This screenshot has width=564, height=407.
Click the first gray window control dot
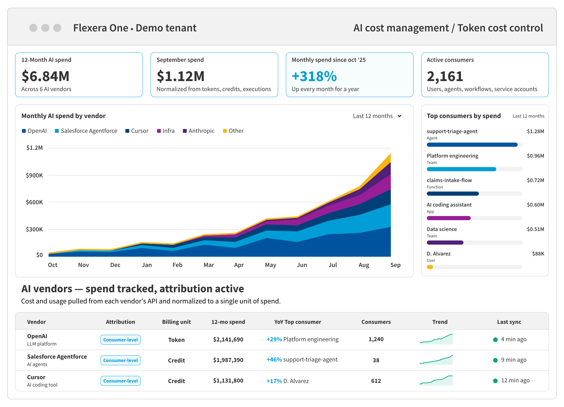coord(33,28)
